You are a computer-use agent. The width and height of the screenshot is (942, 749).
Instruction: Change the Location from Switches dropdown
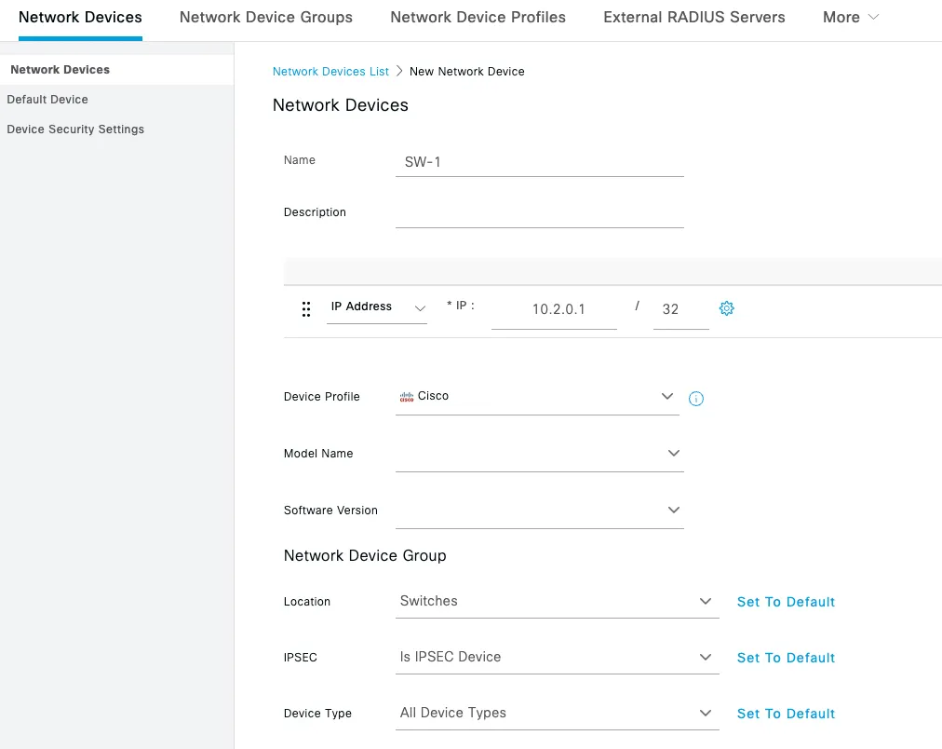[706, 601]
